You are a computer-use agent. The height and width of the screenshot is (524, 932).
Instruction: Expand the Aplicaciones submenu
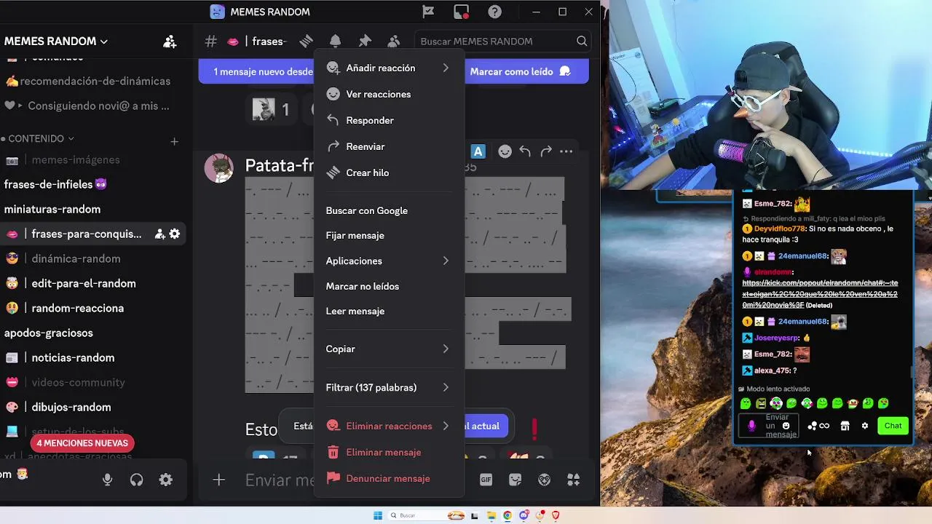click(x=389, y=261)
